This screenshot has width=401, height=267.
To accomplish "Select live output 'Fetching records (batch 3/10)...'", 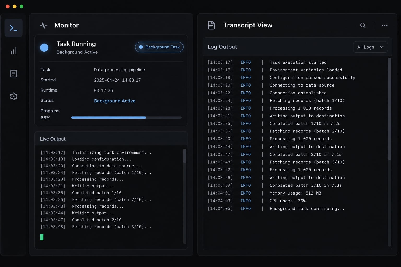I will pos(112,227).
